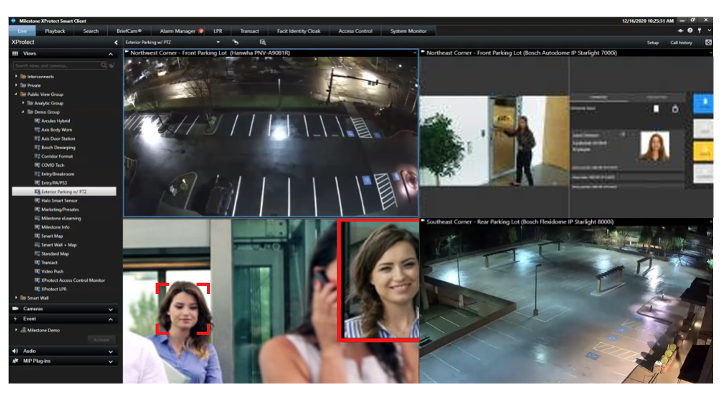
Task: Open the Search tab
Action: [x=91, y=31]
